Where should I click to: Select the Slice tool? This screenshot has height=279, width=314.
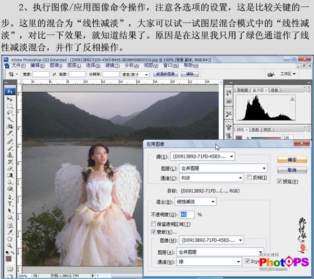click(9, 132)
